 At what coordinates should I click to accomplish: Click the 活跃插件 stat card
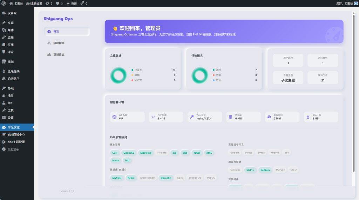click(x=323, y=60)
